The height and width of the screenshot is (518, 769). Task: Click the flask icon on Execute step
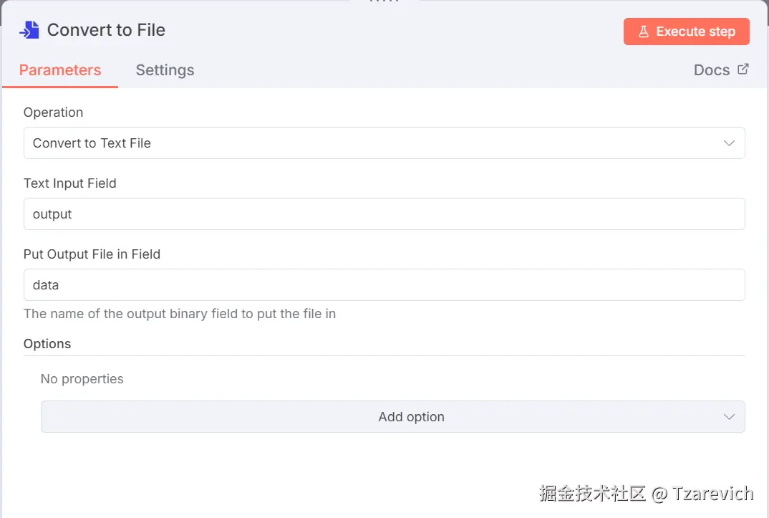tap(643, 32)
